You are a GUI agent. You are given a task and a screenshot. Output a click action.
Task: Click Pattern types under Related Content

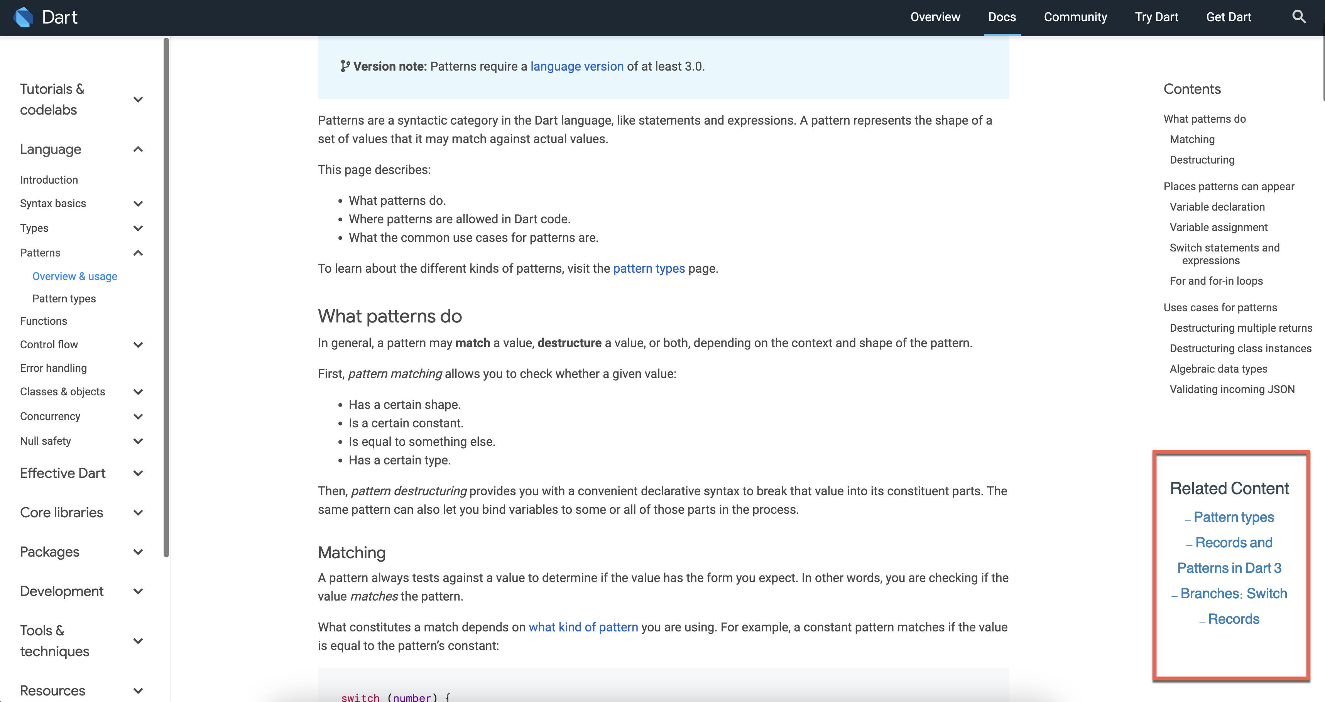[x=1234, y=517]
